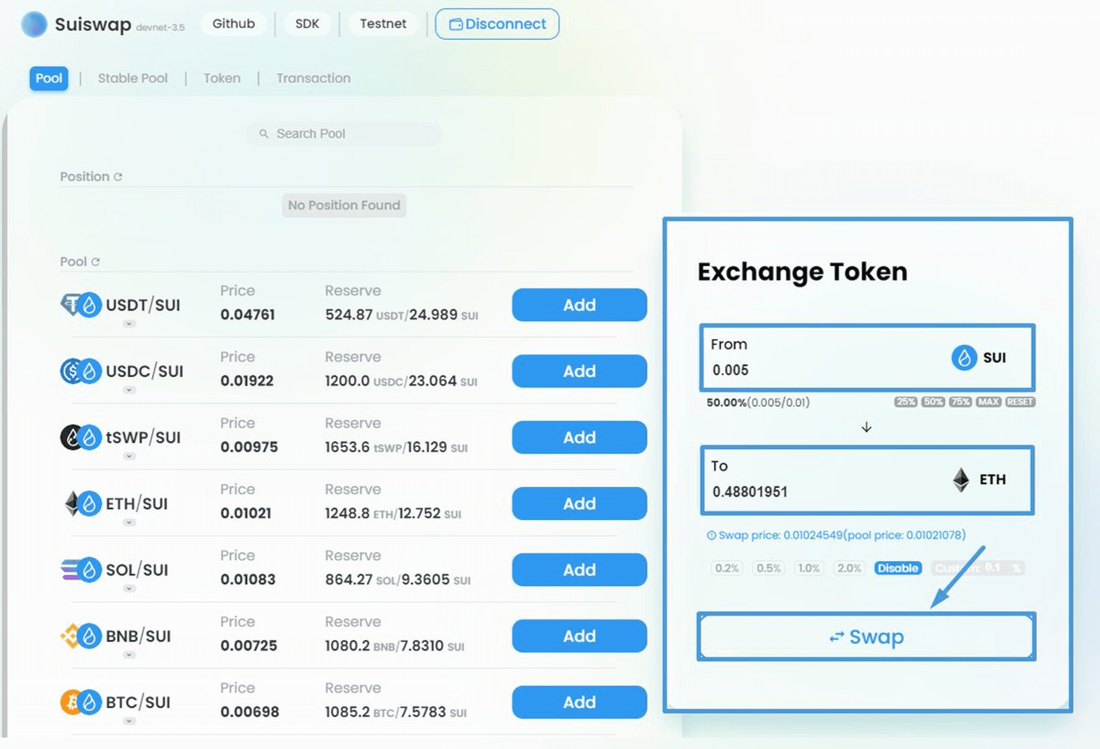This screenshot has width=1100, height=749.
Task: Set amount to 75% of balance
Action: [x=960, y=402]
